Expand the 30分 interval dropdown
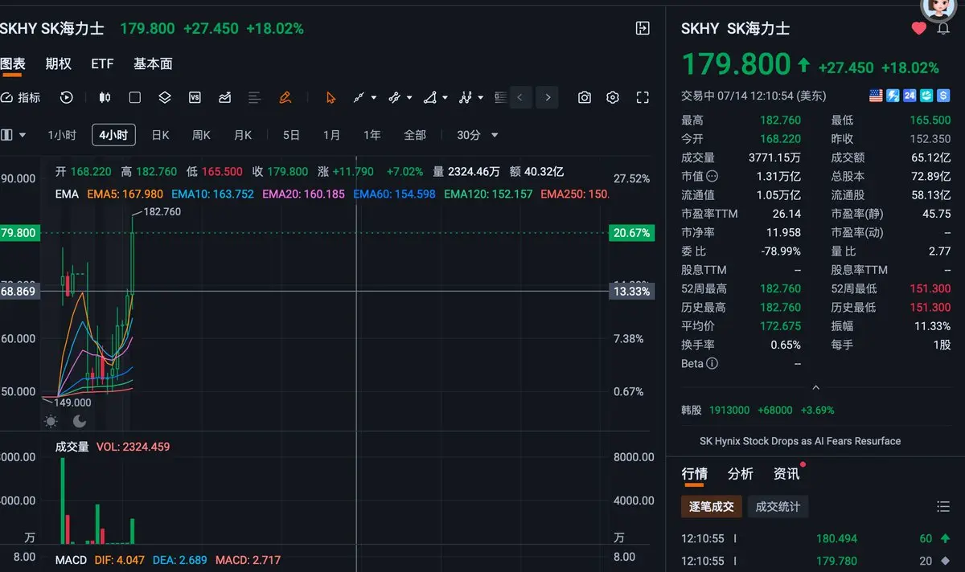The image size is (965, 572). tap(478, 135)
